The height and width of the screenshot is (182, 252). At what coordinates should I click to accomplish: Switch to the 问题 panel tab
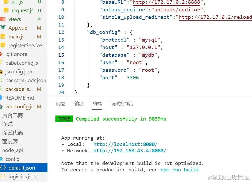point(60,104)
